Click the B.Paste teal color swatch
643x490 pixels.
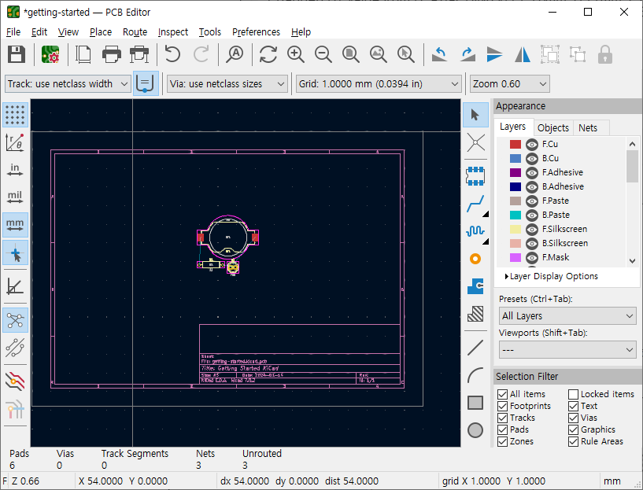pos(516,215)
